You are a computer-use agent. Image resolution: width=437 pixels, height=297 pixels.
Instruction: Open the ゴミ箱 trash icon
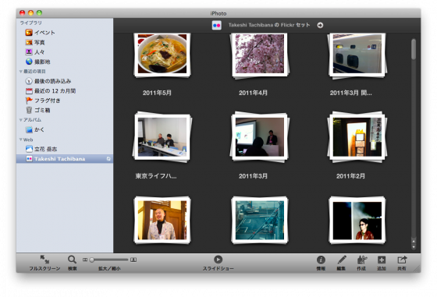click(29, 110)
